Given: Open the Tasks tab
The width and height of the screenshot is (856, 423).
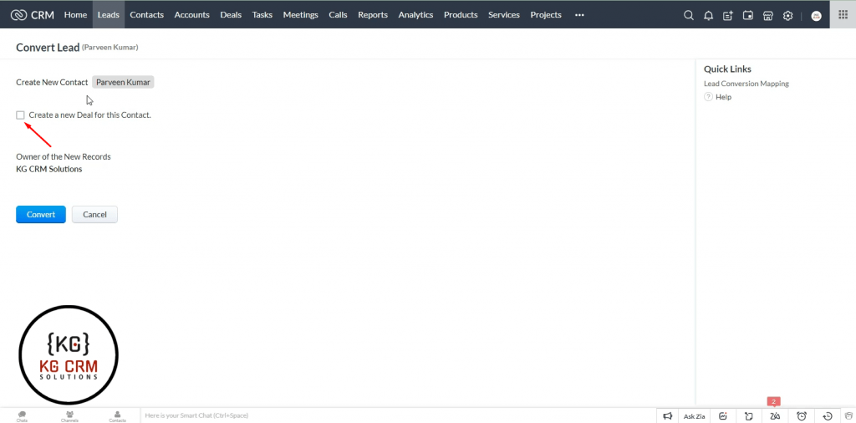Looking at the screenshot, I should (262, 15).
